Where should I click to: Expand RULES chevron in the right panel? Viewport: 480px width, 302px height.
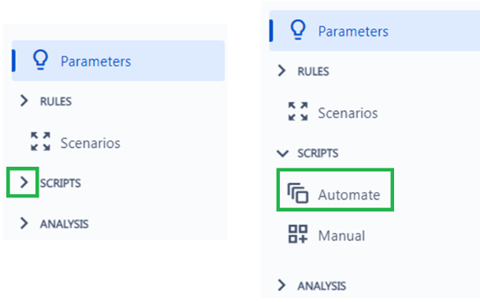[281, 71]
